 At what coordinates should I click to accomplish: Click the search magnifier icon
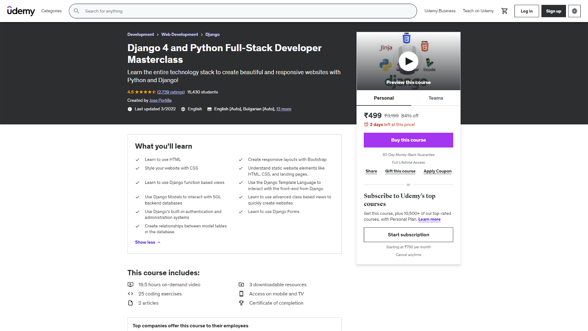pos(76,11)
